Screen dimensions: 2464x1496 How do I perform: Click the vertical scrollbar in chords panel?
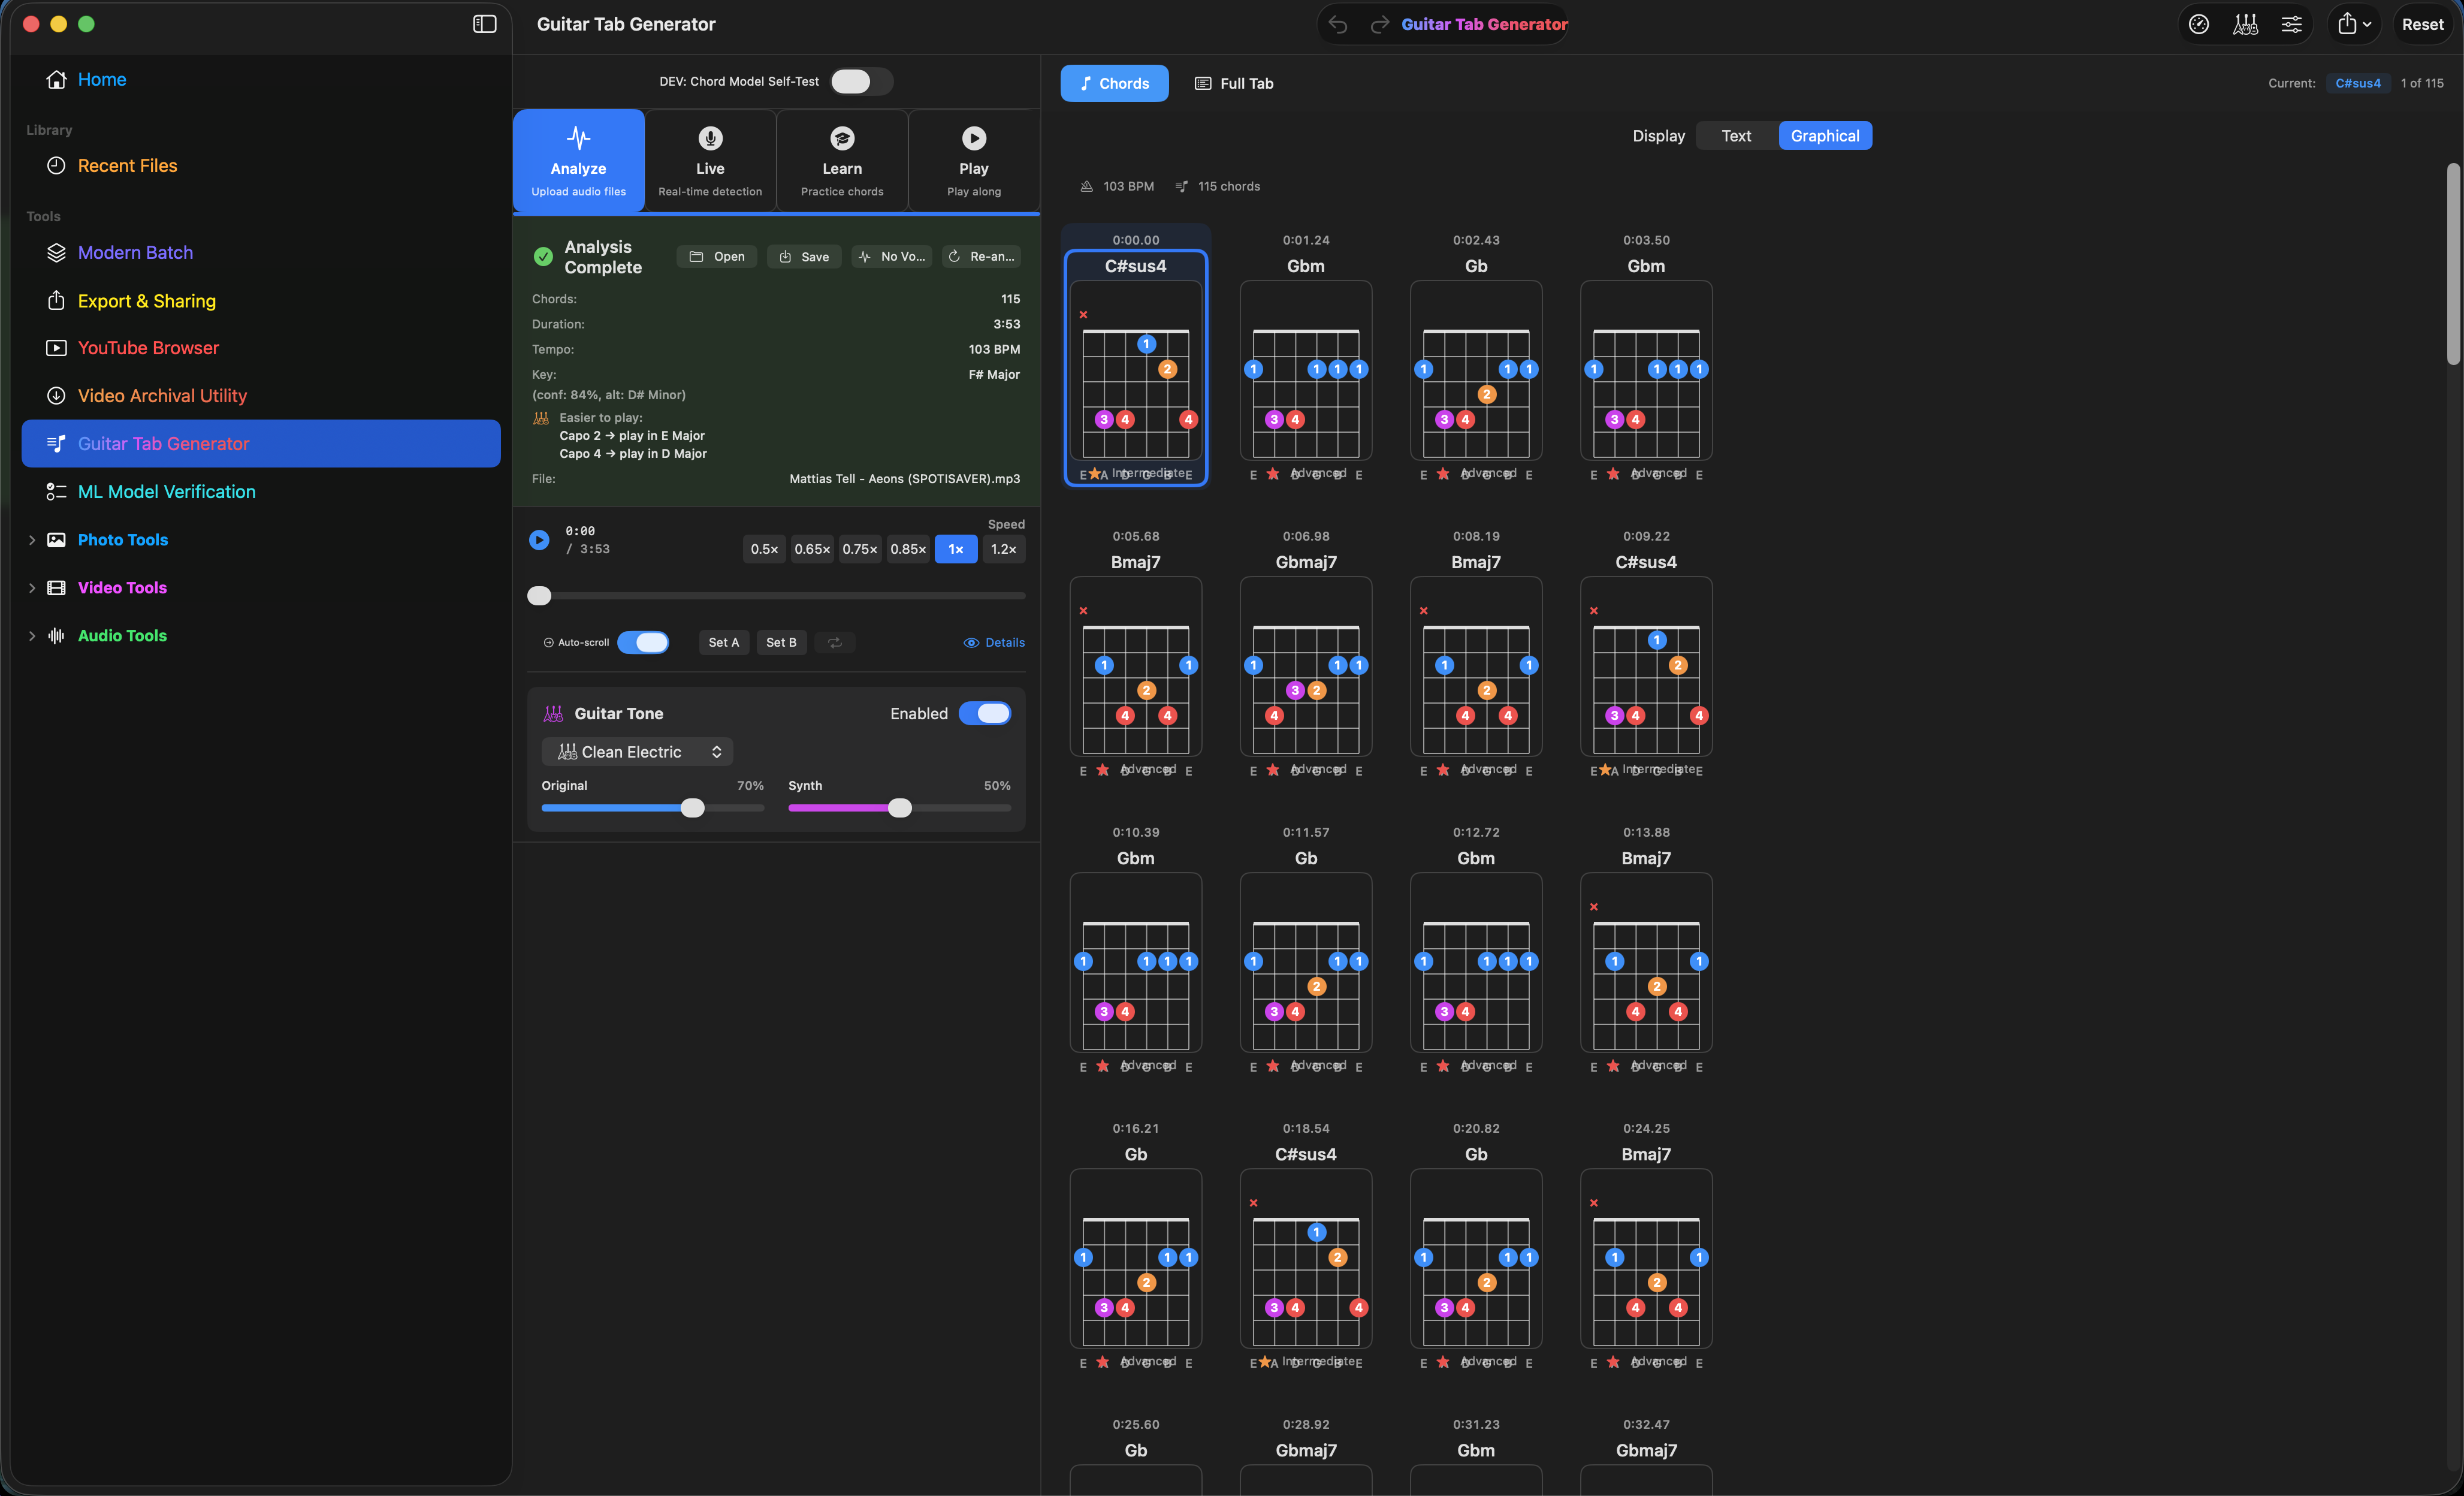point(2452,264)
